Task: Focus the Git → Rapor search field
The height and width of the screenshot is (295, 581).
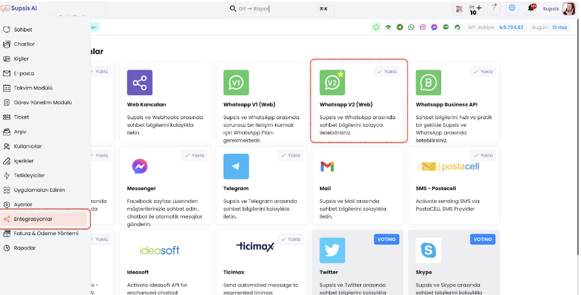Action: click(x=280, y=8)
